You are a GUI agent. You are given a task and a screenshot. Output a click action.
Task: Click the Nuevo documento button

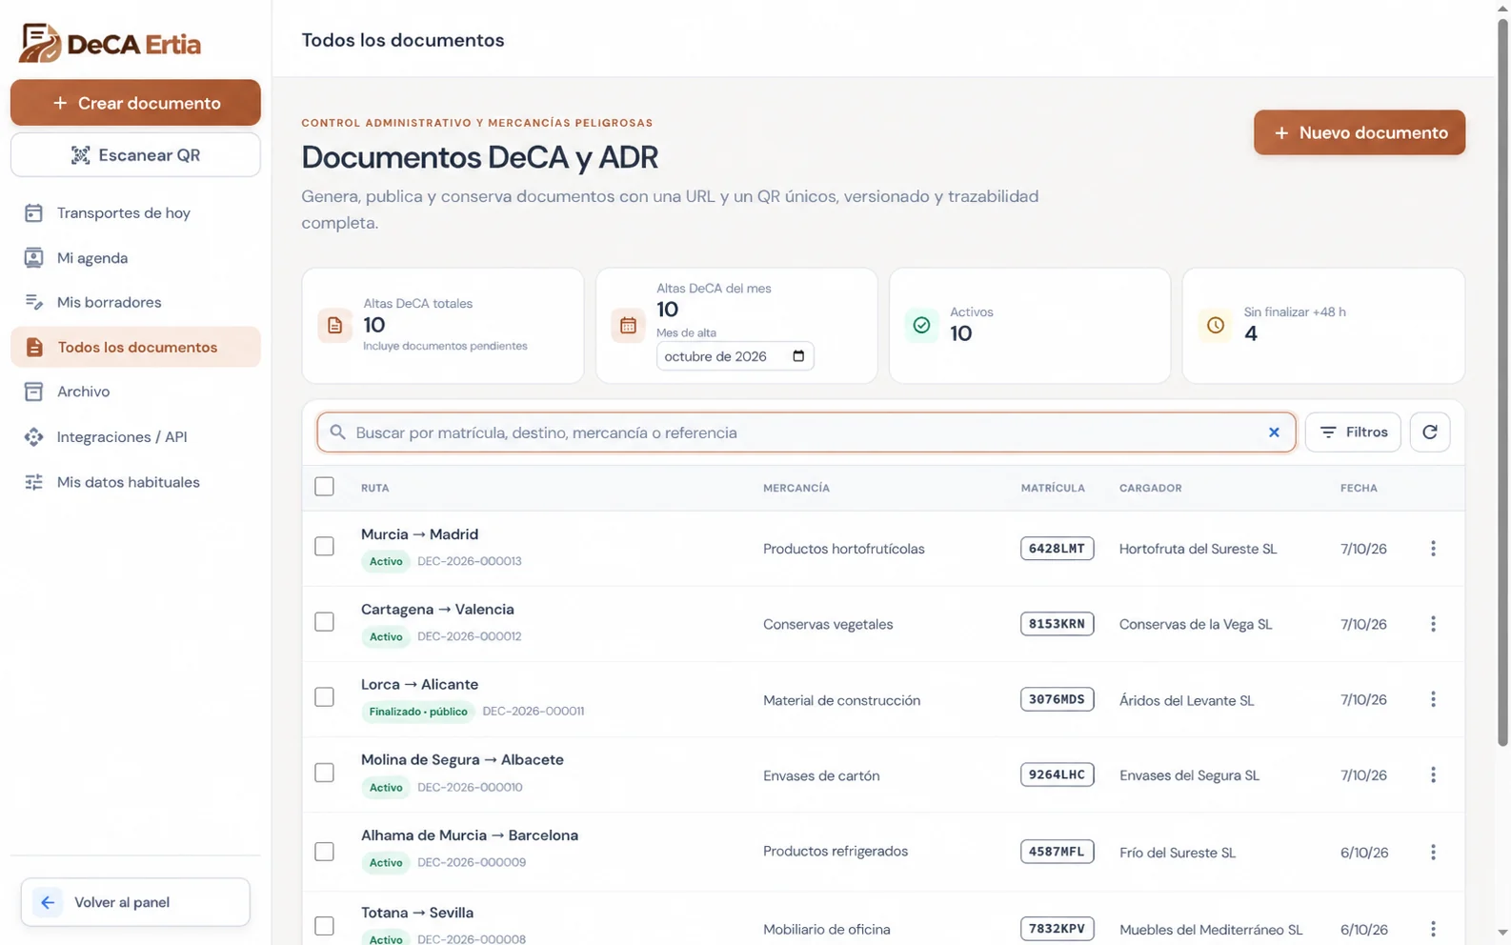click(x=1359, y=132)
